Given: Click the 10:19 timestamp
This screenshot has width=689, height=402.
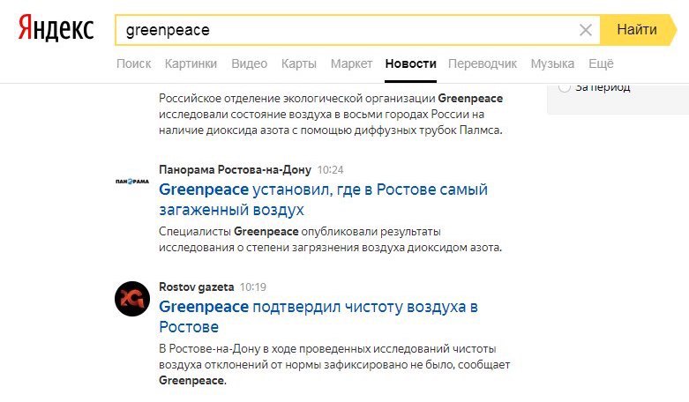Looking at the screenshot, I should [252, 287].
